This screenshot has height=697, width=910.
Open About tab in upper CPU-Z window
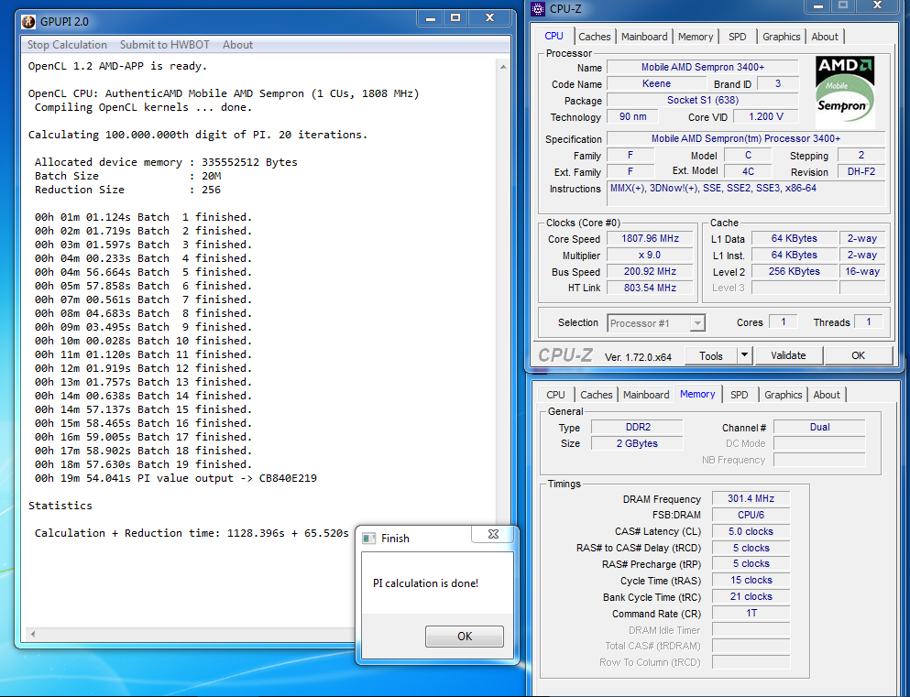coord(825,37)
